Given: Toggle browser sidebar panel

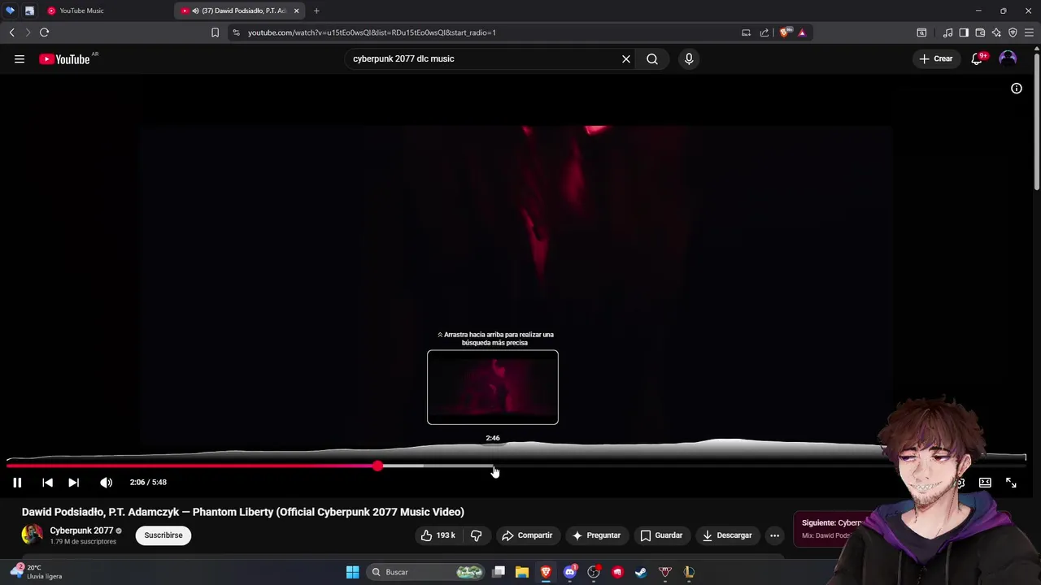Looking at the screenshot, I should point(964,32).
